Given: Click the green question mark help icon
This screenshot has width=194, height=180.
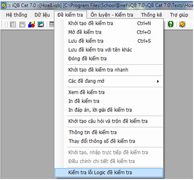Looking at the screenshot, I should (x=171, y=25).
